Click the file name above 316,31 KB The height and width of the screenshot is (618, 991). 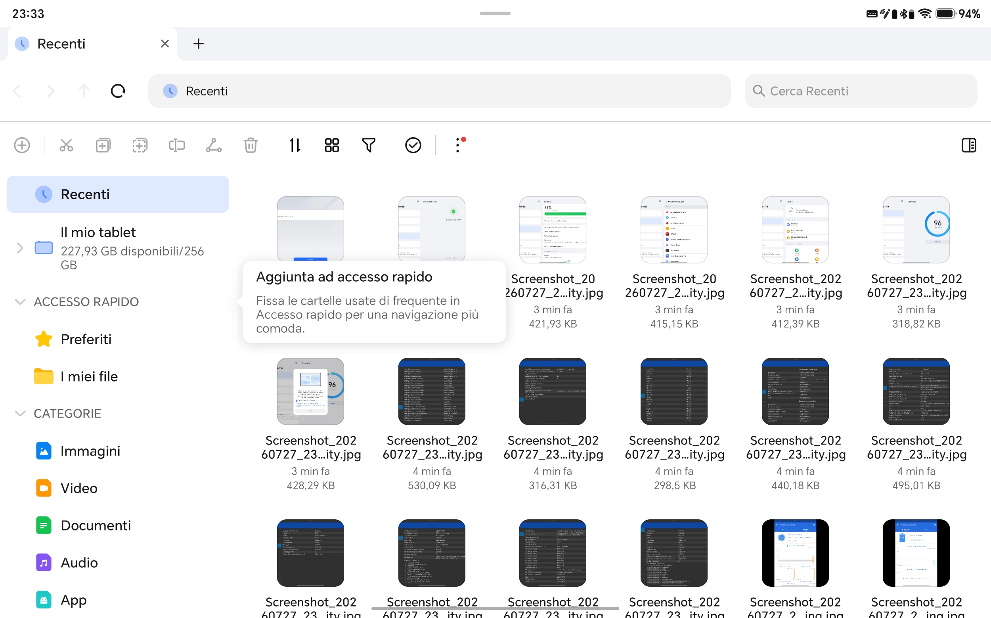[x=553, y=447]
